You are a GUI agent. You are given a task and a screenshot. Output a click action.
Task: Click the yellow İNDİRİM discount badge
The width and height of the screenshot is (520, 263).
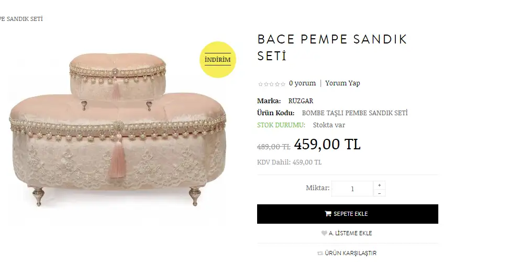tap(218, 60)
